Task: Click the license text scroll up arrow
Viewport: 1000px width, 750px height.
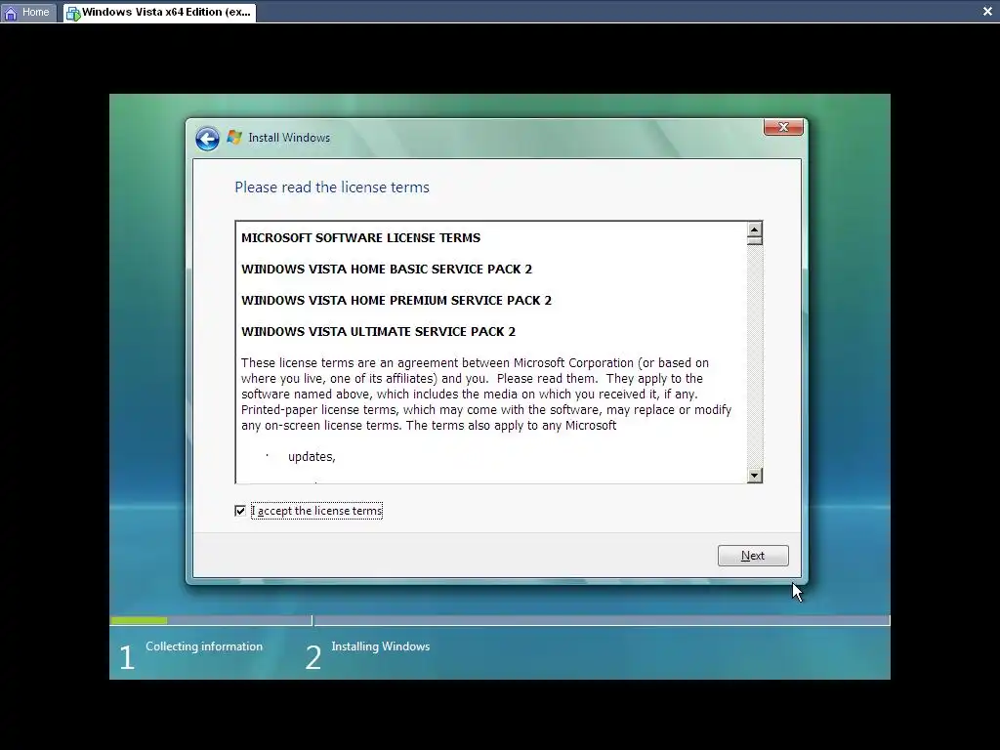Action: [755, 229]
